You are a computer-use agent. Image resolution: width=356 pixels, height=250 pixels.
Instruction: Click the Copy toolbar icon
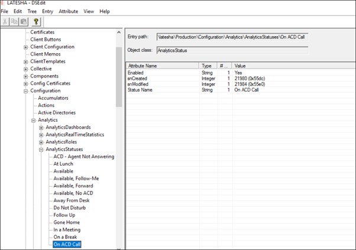click(15, 21)
